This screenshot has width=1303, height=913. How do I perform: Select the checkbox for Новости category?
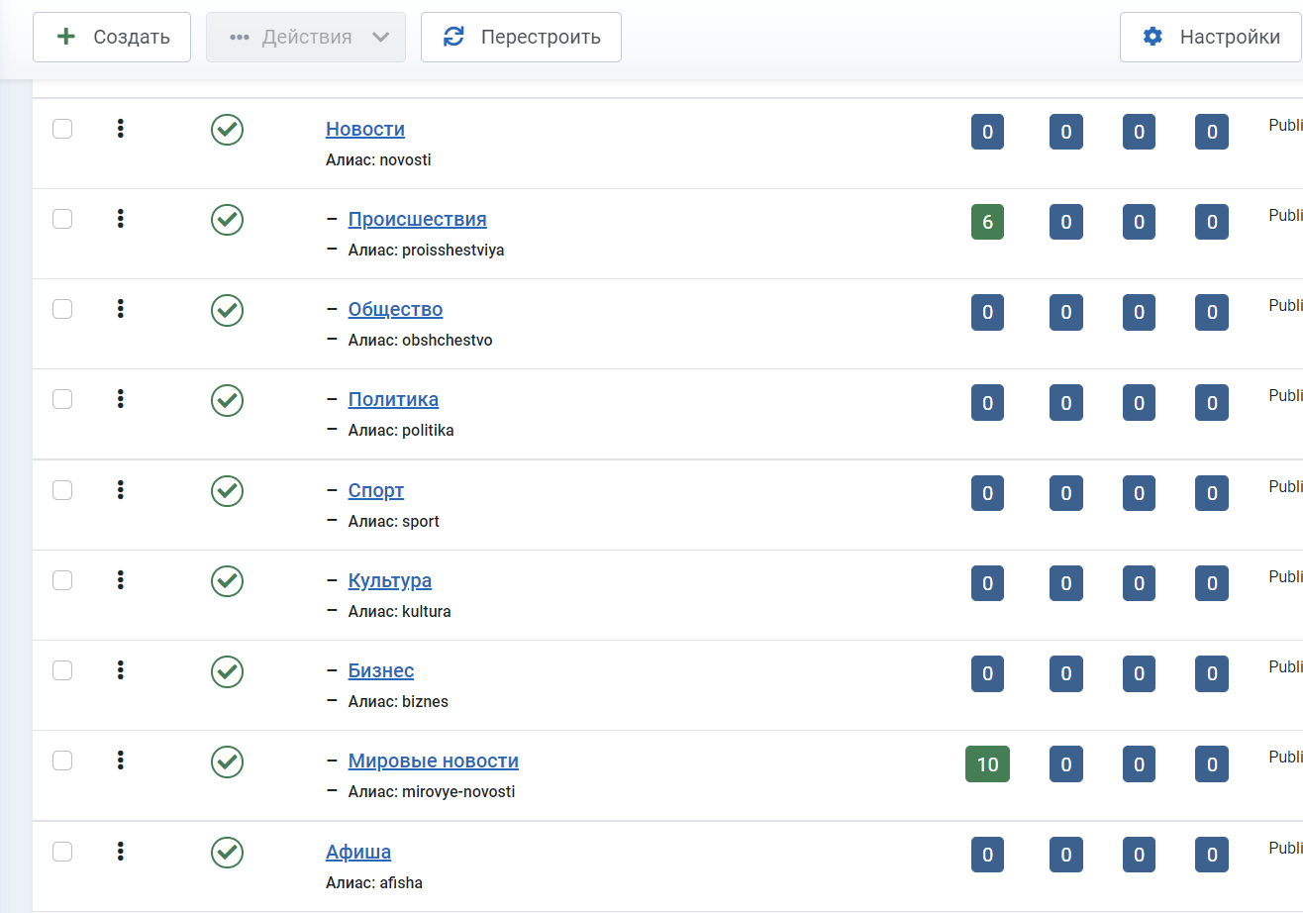(x=62, y=129)
